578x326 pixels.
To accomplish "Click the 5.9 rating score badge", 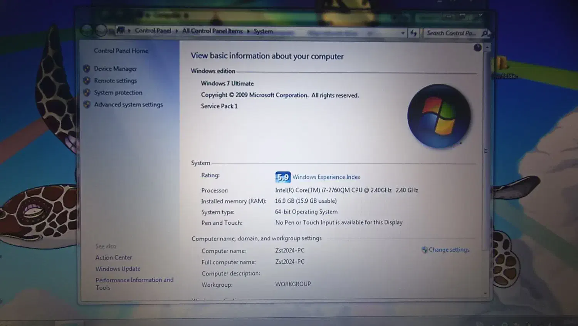I will (283, 177).
